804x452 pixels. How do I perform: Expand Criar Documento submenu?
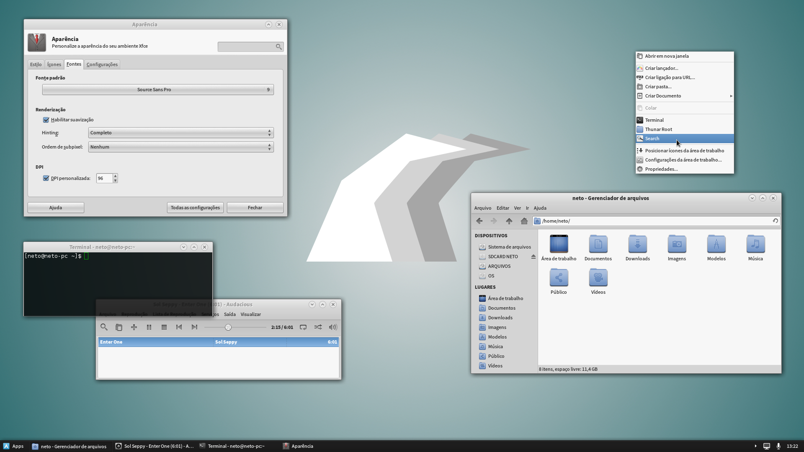tap(685, 96)
